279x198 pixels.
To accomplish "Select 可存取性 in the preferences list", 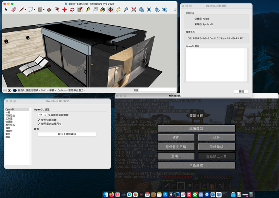I will (x=17, y=115).
